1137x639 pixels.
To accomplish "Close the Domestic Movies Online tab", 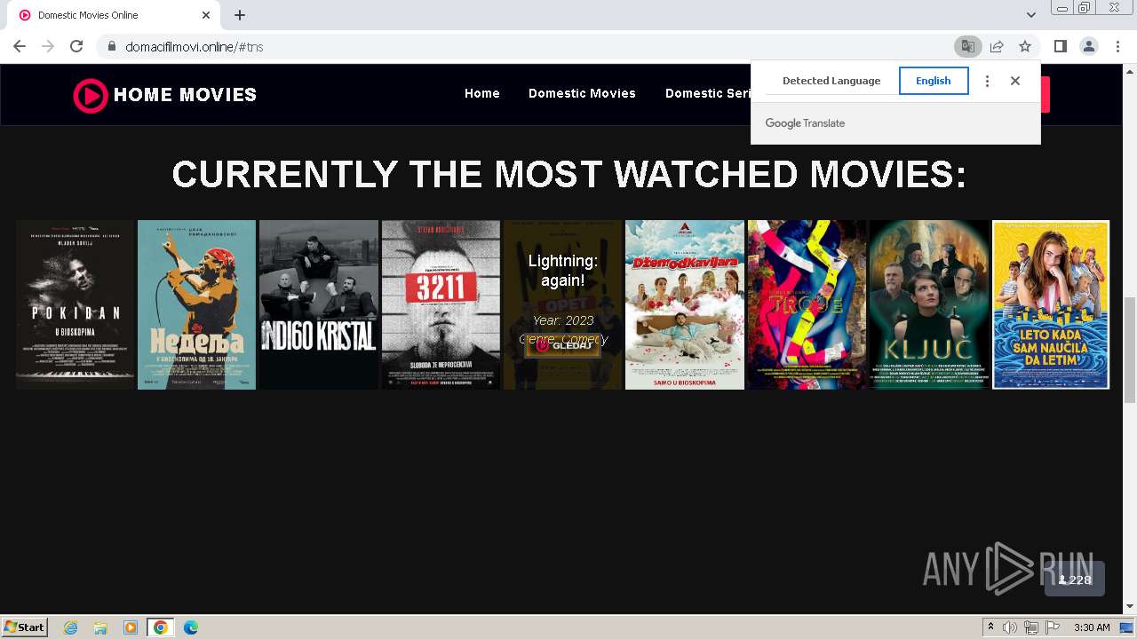I will (x=206, y=15).
